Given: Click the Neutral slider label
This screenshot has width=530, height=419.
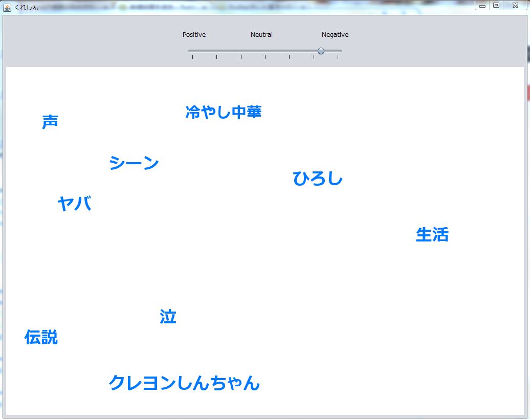Looking at the screenshot, I should [261, 34].
